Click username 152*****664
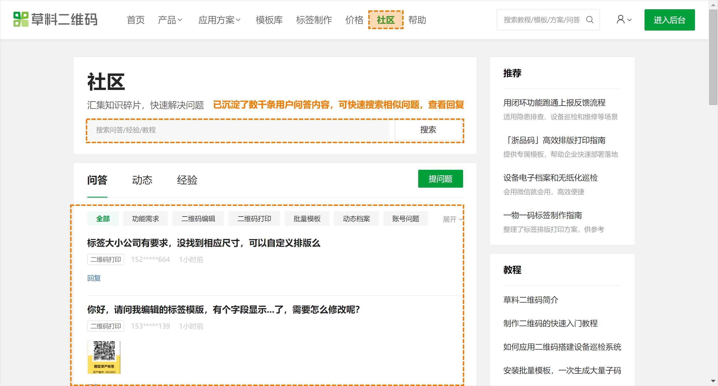Screen dimensions: 718x386 point(151,259)
